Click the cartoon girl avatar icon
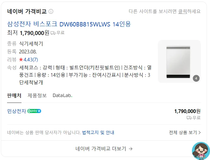The width and height of the screenshot is (210, 160). coord(201,151)
